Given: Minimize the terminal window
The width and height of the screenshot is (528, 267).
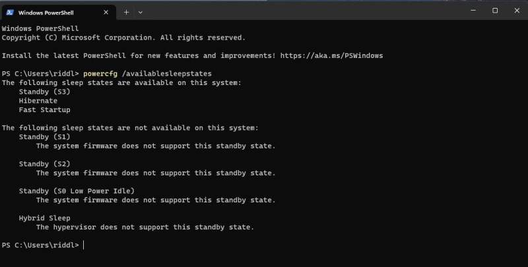Looking at the screenshot, I should (x=473, y=11).
